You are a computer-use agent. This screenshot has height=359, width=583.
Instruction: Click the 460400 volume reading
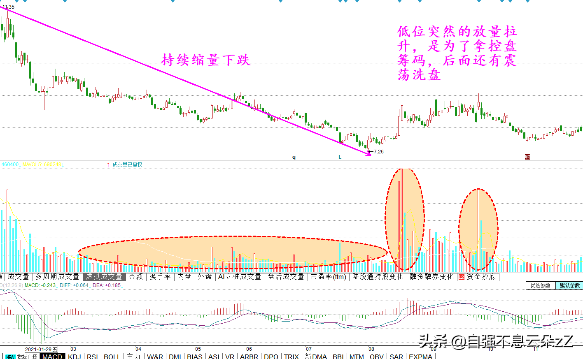pyautogui.click(x=10, y=164)
